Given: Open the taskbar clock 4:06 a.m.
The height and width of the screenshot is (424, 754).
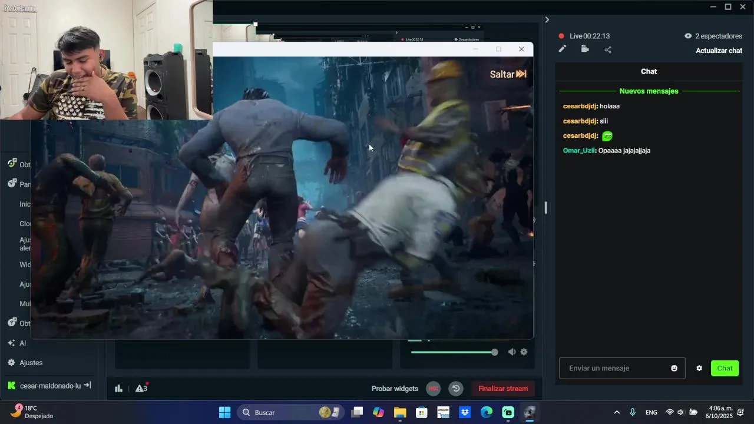Looking at the screenshot, I should [719, 412].
